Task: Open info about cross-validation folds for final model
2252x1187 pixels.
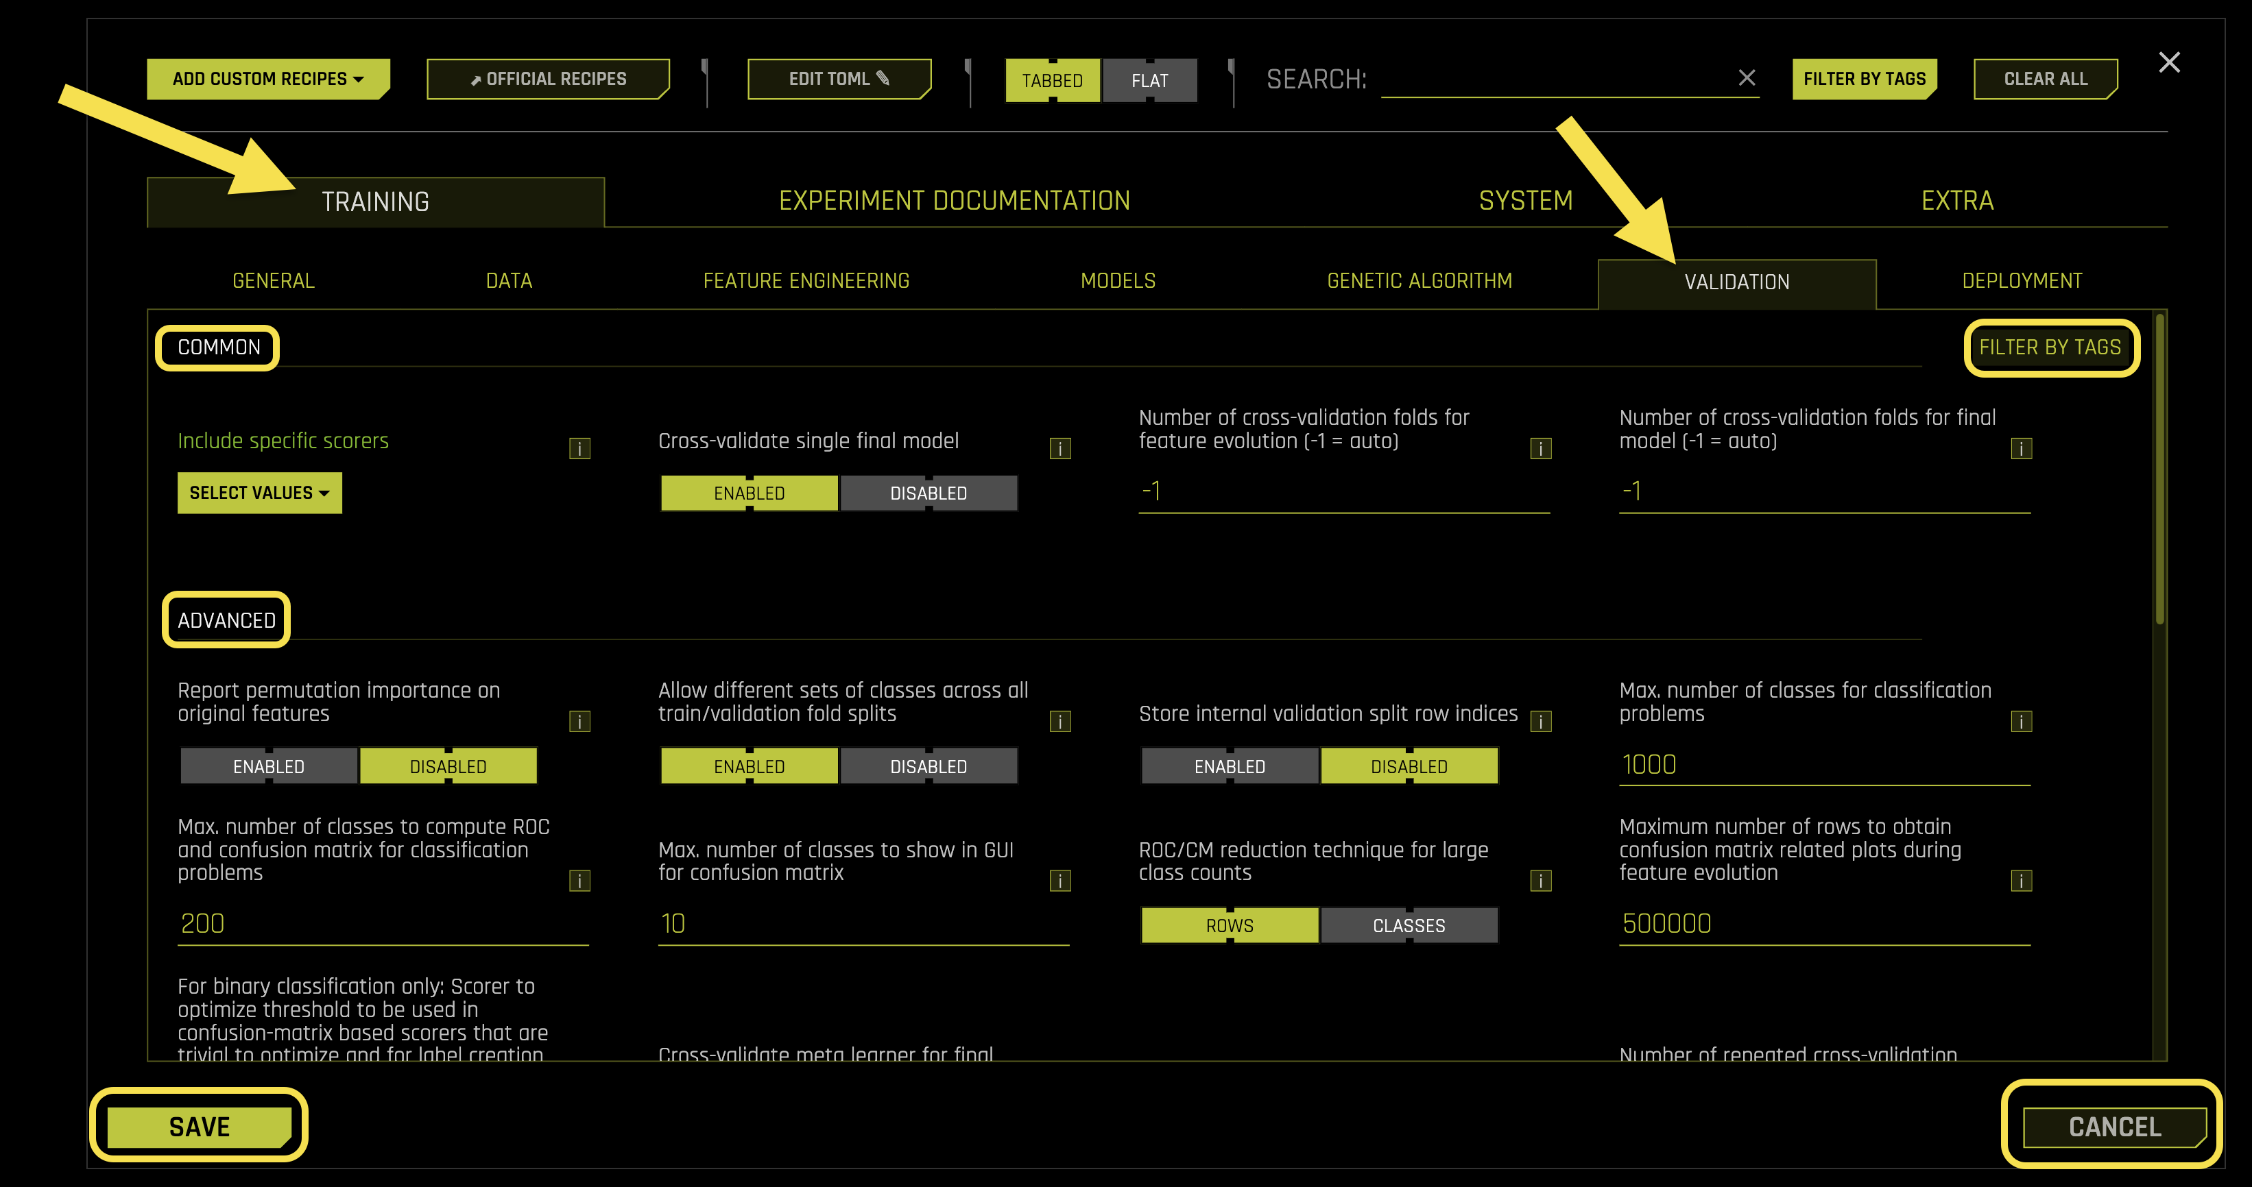Action: pos(2020,448)
